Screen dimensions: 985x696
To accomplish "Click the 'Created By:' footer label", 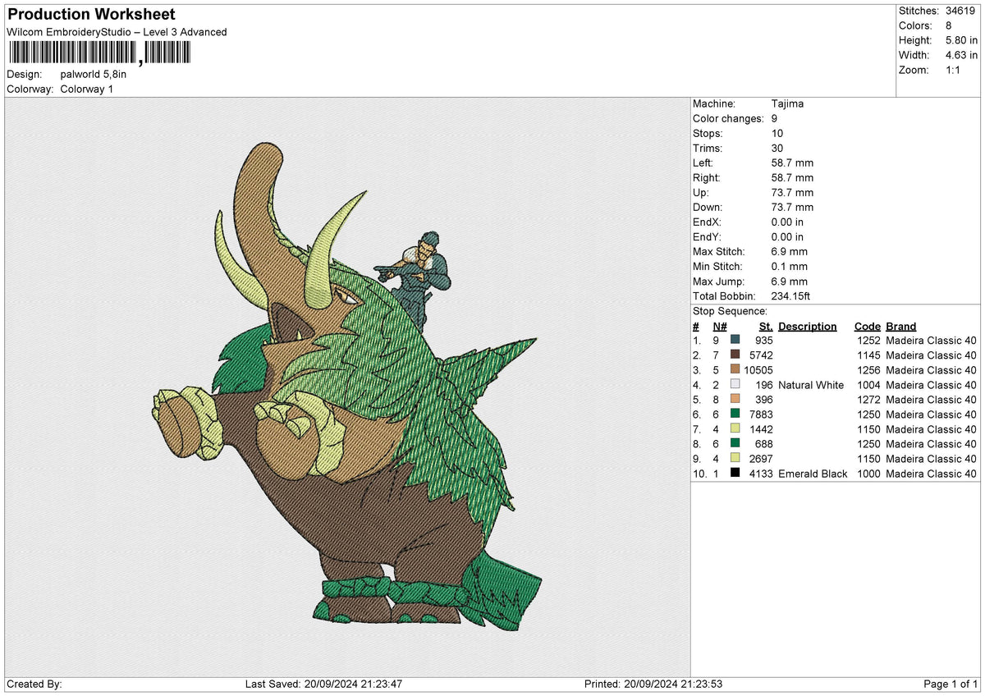I will click(x=34, y=684).
